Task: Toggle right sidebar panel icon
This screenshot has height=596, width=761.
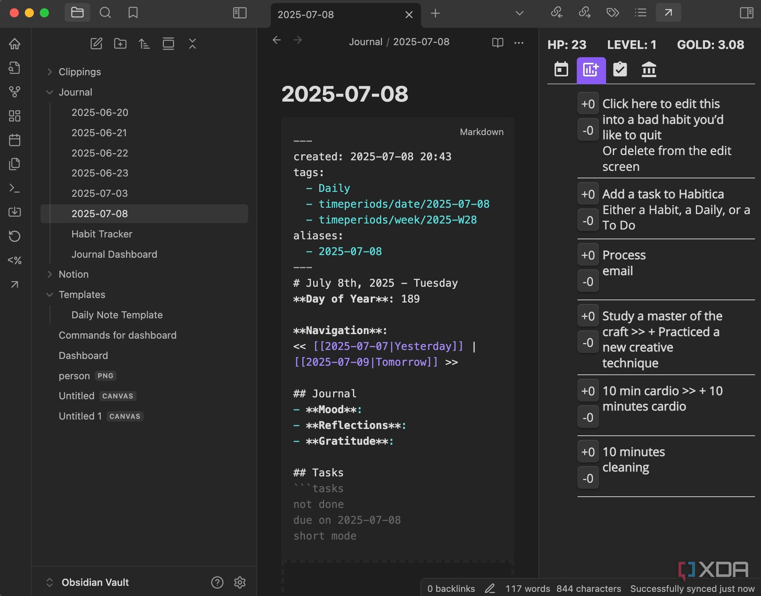Action: pos(746,13)
